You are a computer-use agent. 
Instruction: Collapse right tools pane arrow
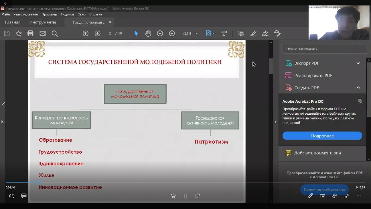click(x=275, y=122)
